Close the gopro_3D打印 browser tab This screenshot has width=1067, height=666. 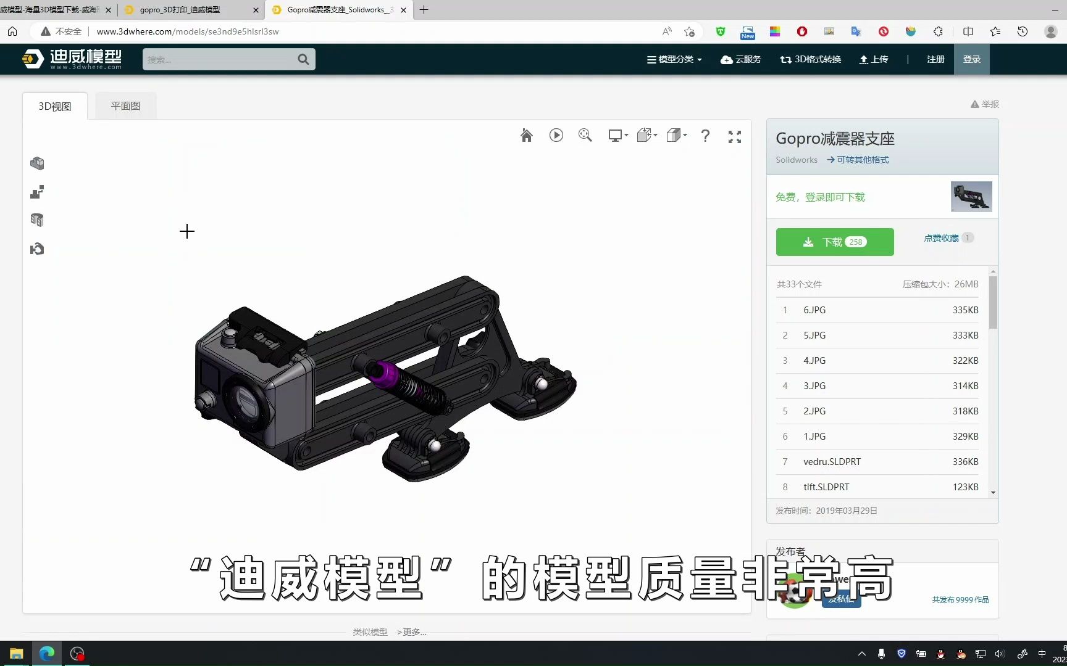click(256, 10)
